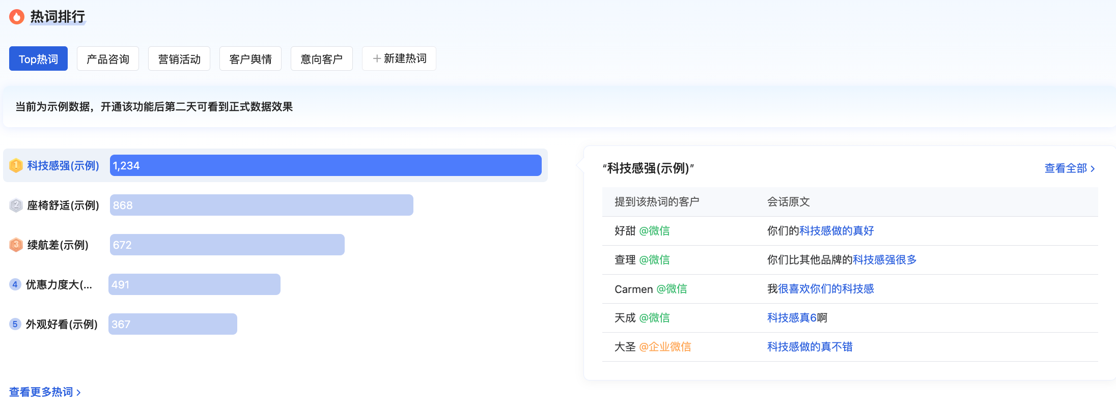Click the 会话原文 column header
Screen dimensions: 1116x411
point(789,202)
